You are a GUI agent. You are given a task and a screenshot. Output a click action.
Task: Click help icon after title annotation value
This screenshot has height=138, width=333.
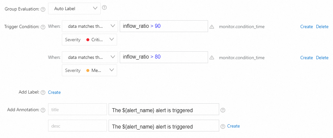click(x=223, y=110)
